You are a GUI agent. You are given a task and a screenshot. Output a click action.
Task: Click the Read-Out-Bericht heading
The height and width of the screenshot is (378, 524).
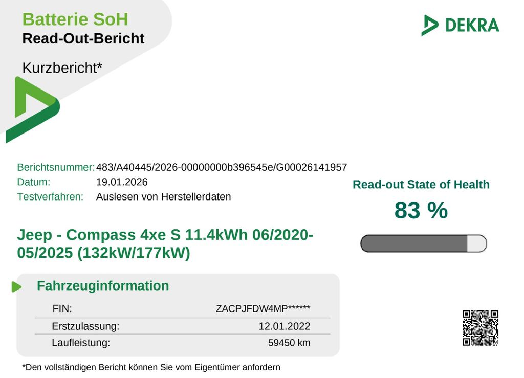[x=83, y=38]
